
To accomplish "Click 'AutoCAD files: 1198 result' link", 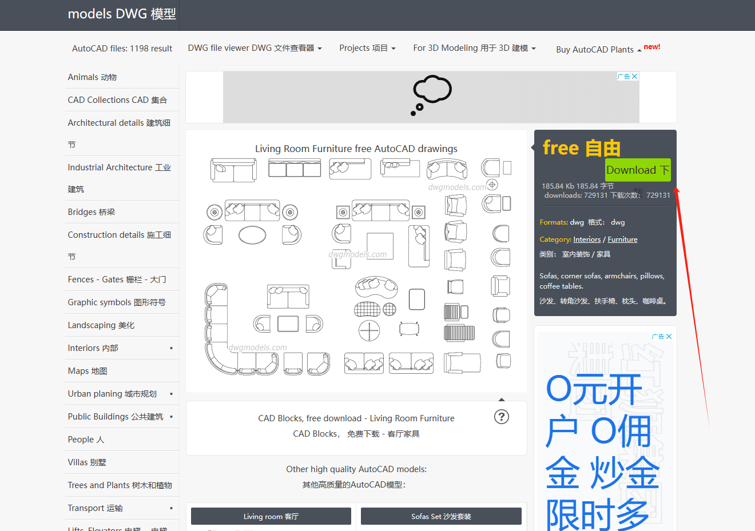I will [122, 48].
